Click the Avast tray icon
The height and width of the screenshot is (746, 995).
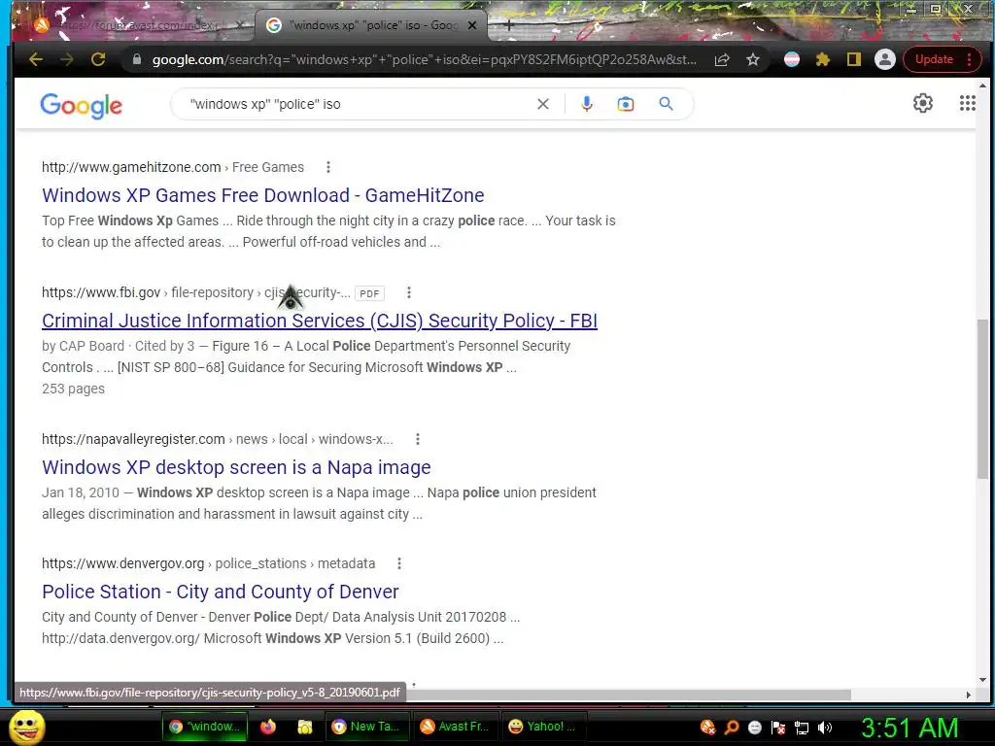[x=707, y=727]
